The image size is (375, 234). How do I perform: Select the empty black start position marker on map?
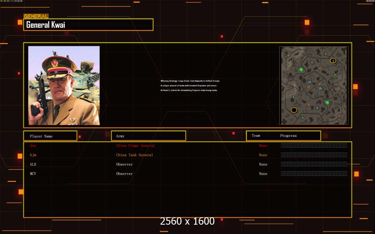294,110
